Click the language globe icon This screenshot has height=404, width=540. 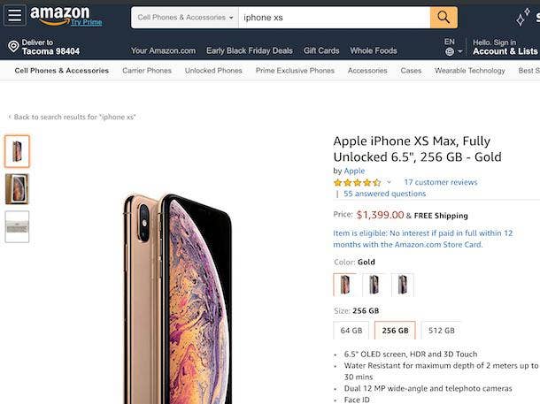point(450,52)
